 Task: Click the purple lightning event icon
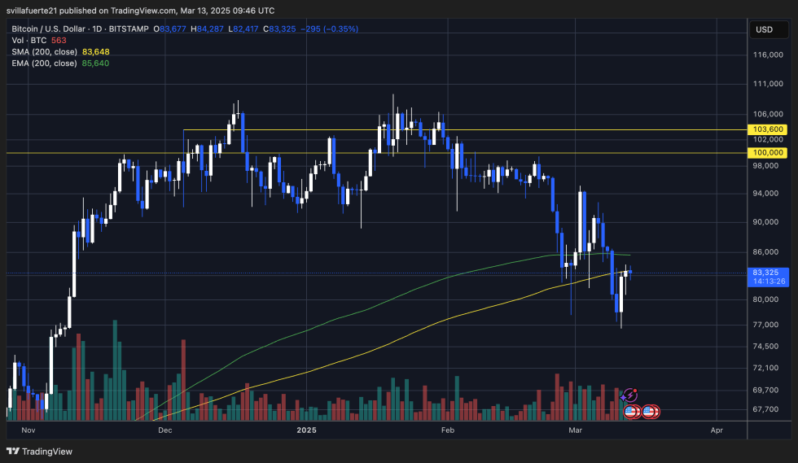coord(629,395)
